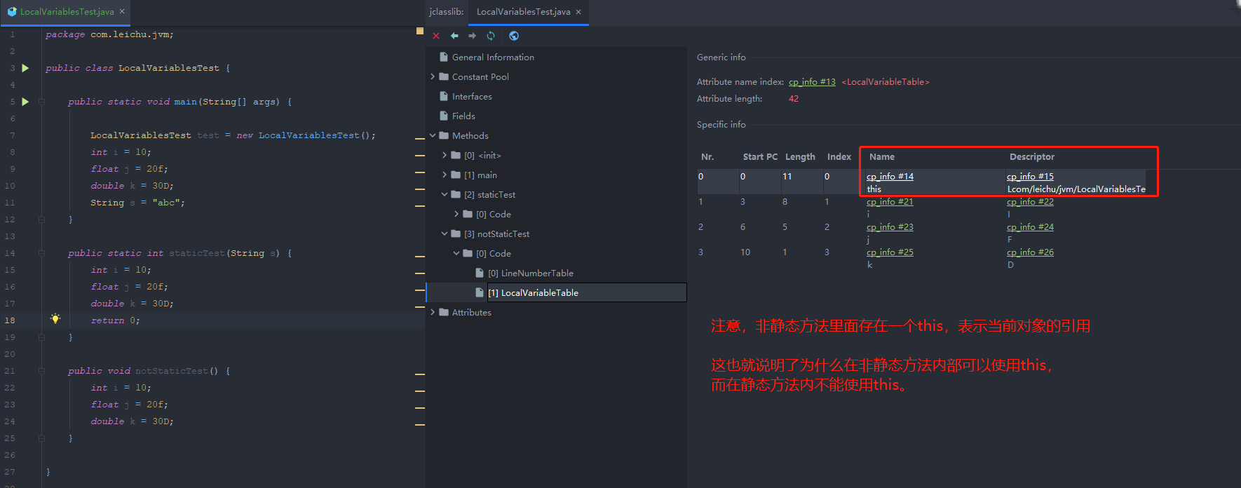1241x488 pixels.
Task: Toggle code folding for notStaticTest method
Action: (41, 371)
